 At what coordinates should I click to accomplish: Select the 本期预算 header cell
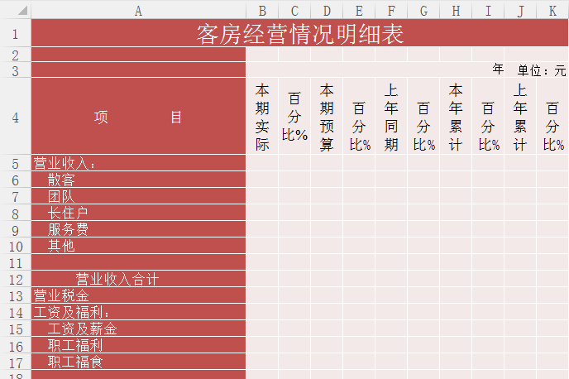point(327,117)
